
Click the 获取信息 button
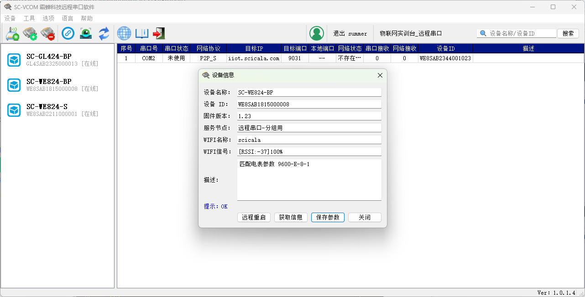click(291, 217)
